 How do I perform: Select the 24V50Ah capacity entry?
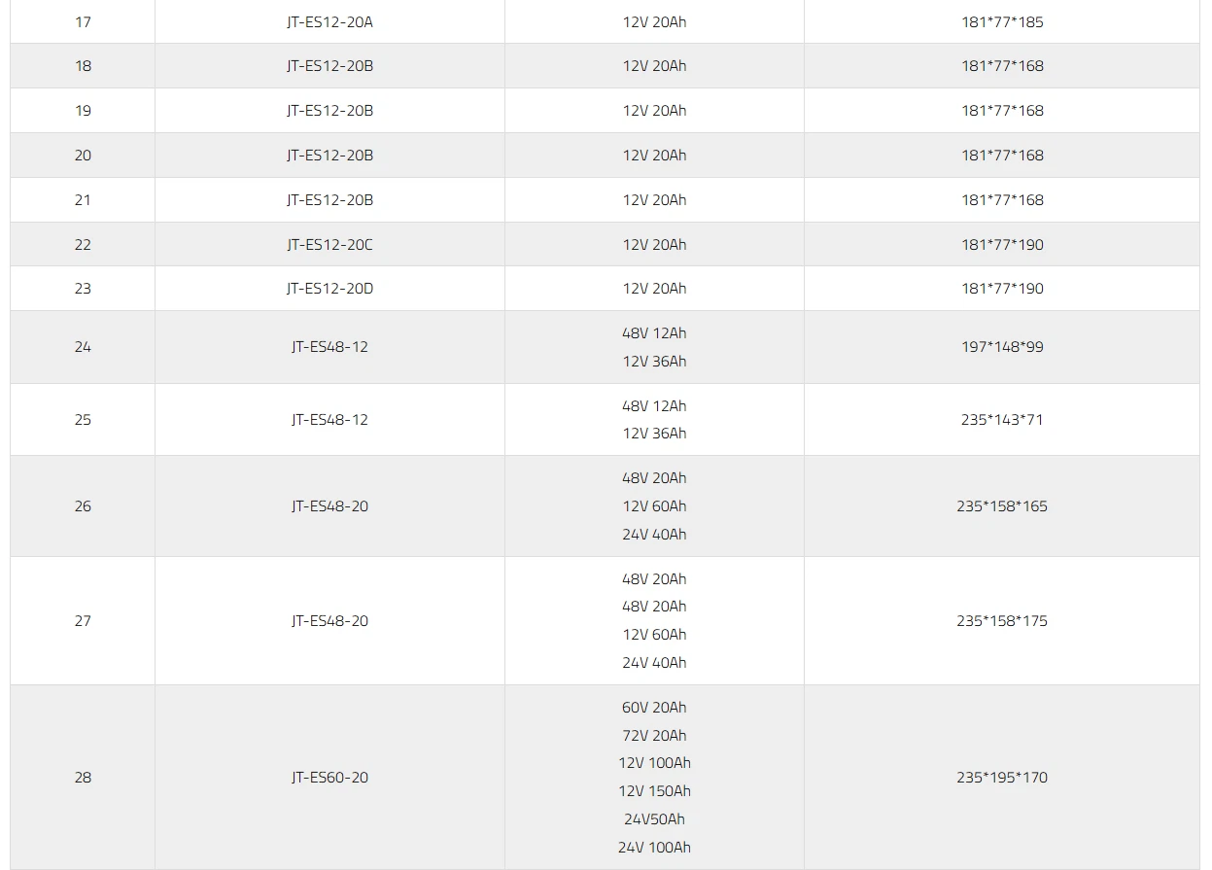pos(654,819)
